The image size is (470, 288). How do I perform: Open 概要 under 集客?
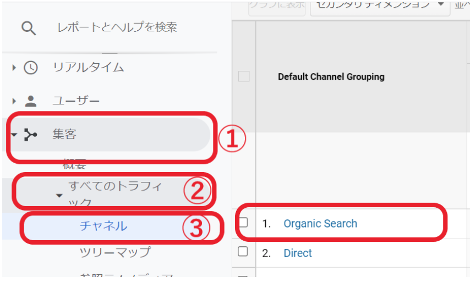[75, 164]
